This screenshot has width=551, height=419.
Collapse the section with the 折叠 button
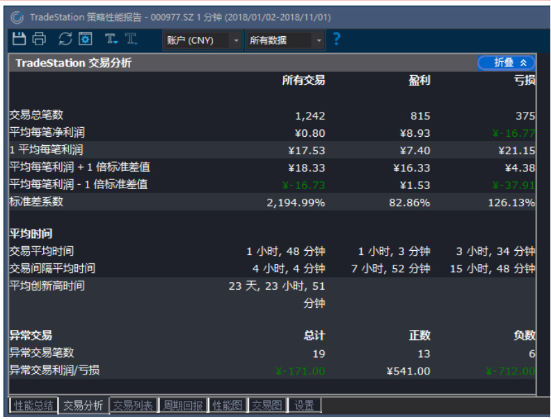[506, 63]
